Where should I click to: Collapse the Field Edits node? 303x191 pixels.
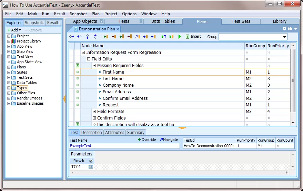(x=89, y=59)
